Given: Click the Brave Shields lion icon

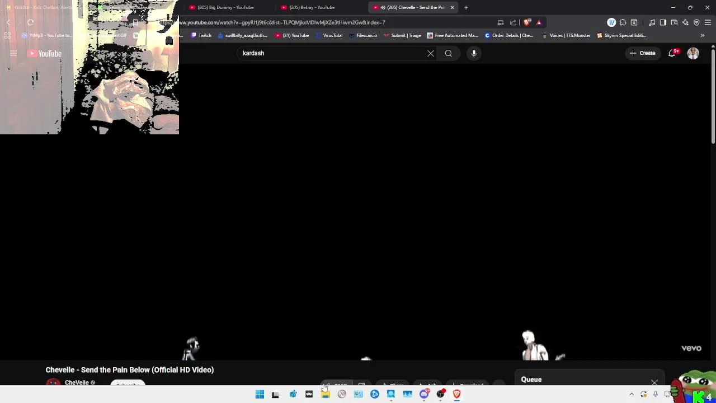Looking at the screenshot, I should point(527,22).
